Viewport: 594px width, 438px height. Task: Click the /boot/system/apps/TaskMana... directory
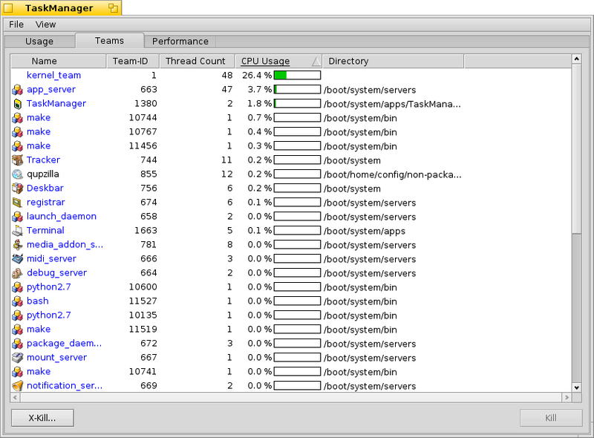[x=392, y=104]
